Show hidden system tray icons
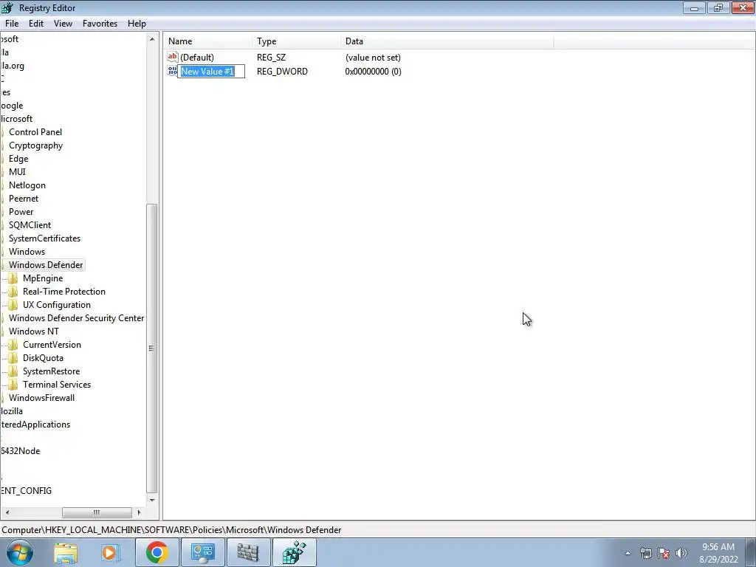 tap(628, 553)
